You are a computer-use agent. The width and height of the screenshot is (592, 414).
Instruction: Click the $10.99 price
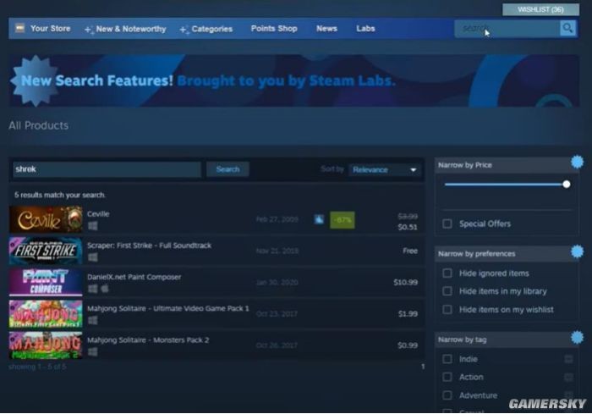pyautogui.click(x=405, y=282)
